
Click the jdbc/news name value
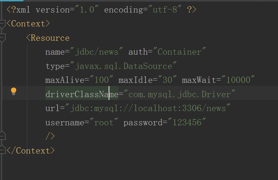point(97,52)
